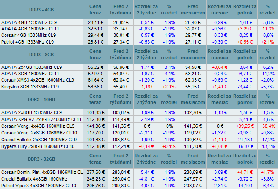Select current price 205,76 € cell
The width and height of the screenshot is (278, 189).
pos(95,186)
